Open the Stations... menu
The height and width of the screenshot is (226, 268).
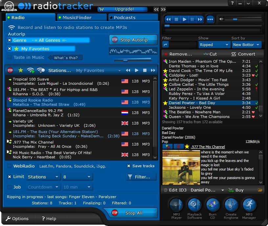click(x=59, y=70)
